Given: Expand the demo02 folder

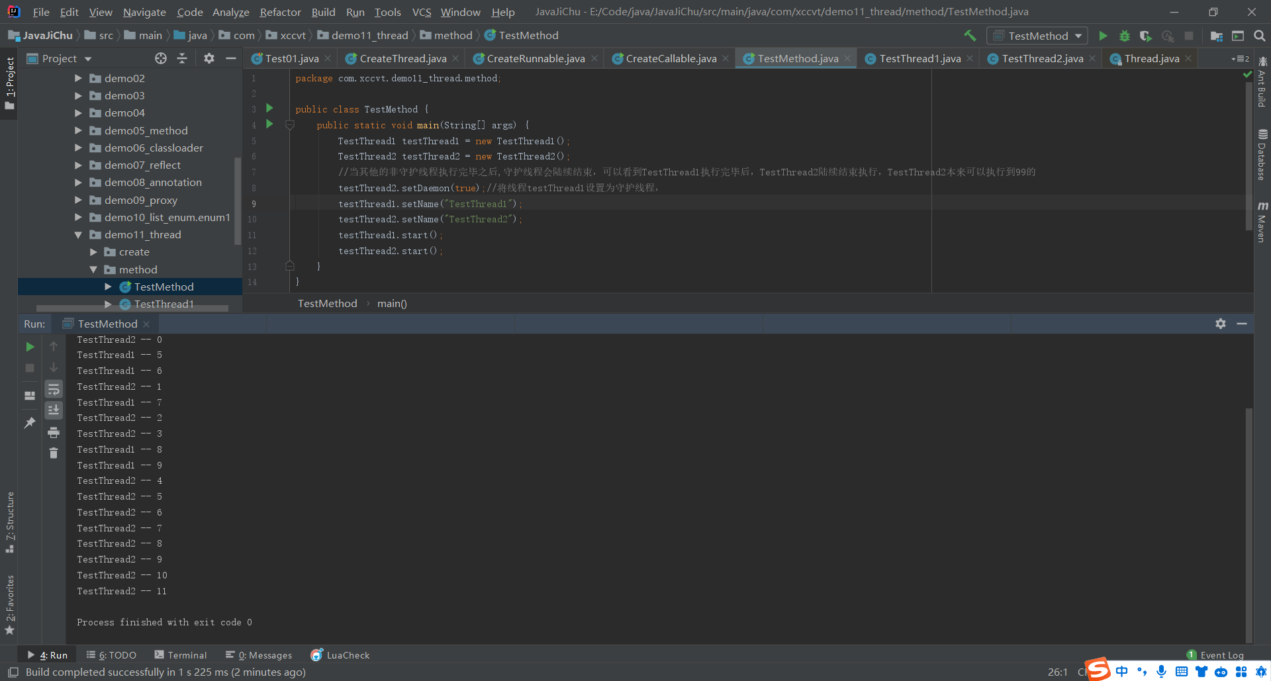Looking at the screenshot, I should pyautogui.click(x=78, y=78).
